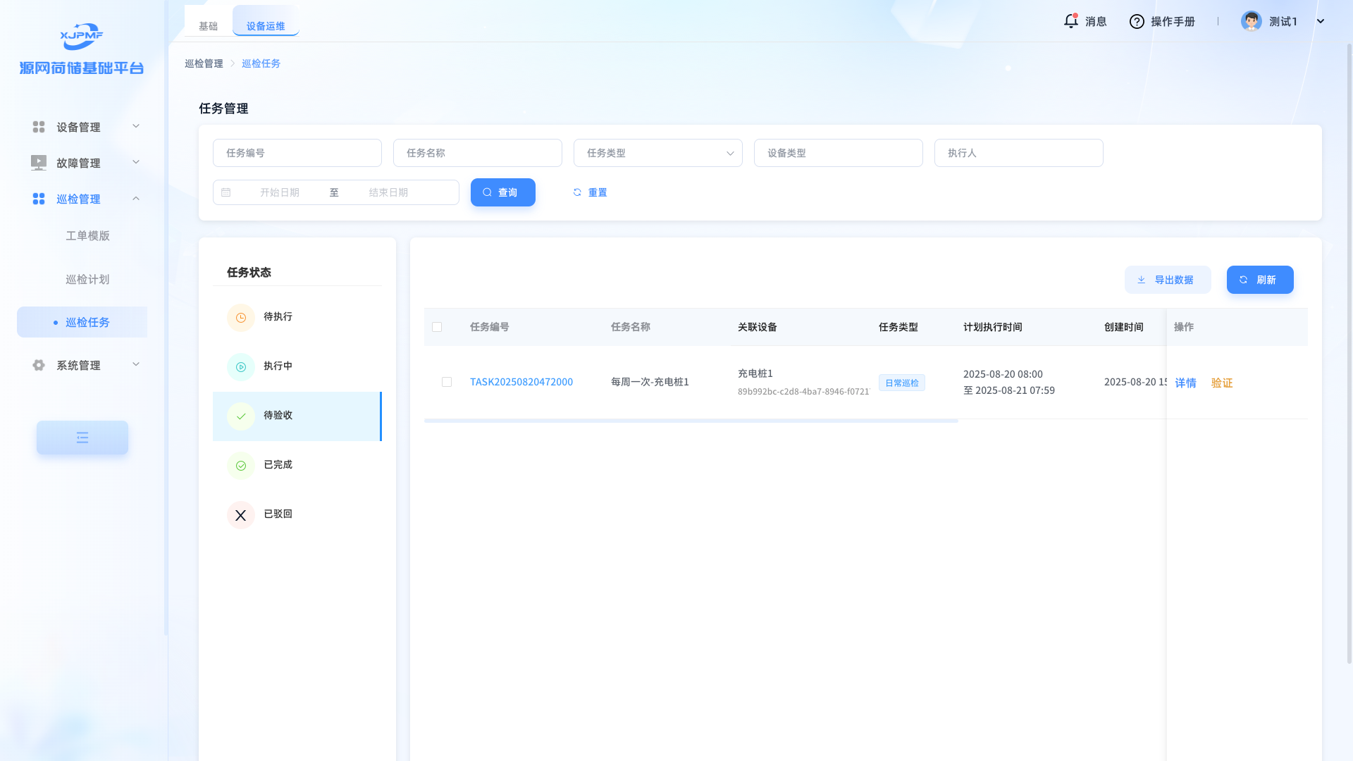
Task: Click the 已驳回 X status icon
Action: tap(241, 515)
